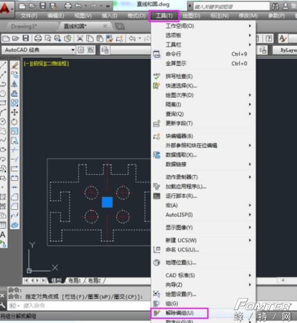Expand the CAD 标准(S) submenu

pos(203,275)
